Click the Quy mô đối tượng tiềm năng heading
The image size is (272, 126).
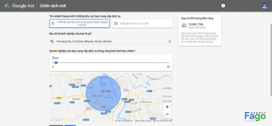point(197,18)
